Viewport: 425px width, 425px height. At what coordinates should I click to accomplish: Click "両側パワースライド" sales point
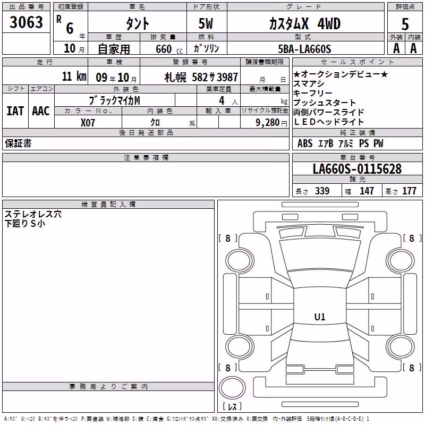point(328,112)
